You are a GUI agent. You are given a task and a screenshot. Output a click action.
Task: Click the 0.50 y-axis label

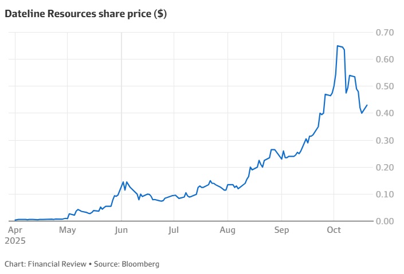384,86
